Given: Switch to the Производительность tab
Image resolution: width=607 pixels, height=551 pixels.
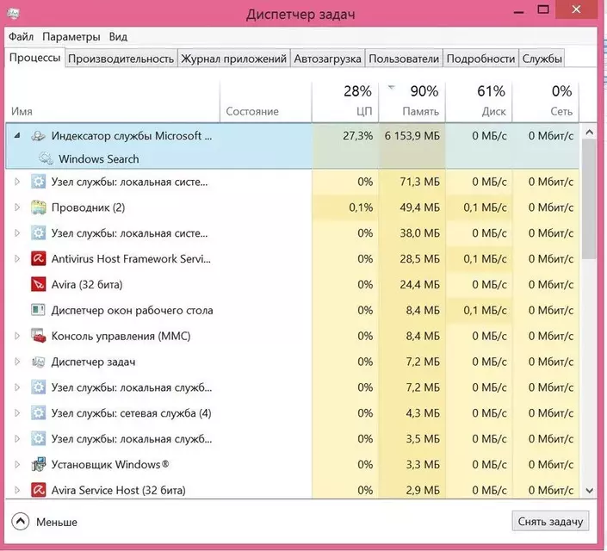Looking at the screenshot, I should pos(121,59).
